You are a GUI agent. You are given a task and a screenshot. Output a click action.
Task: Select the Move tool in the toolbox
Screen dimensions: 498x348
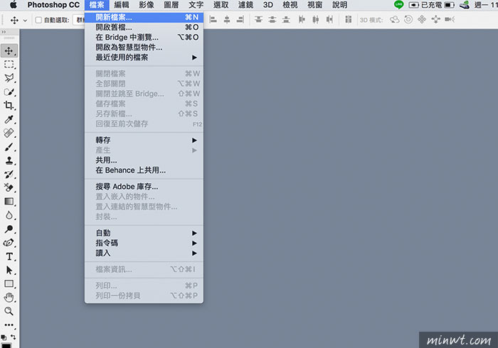coord(9,50)
